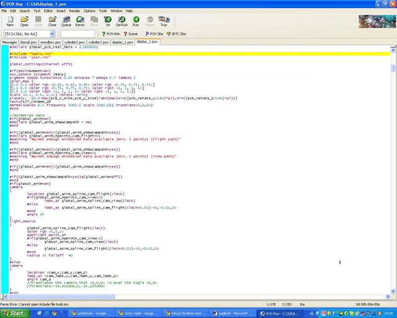This screenshot has height=318, width=397.
Task: Click the horizontal scrollbar thumb
Action: pos(61,296)
